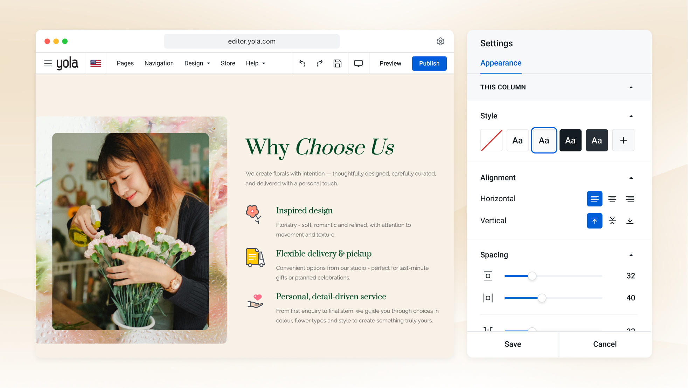Click the Save button in Settings
Viewport: 688px width, 388px height.
click(x=513, y=344)
